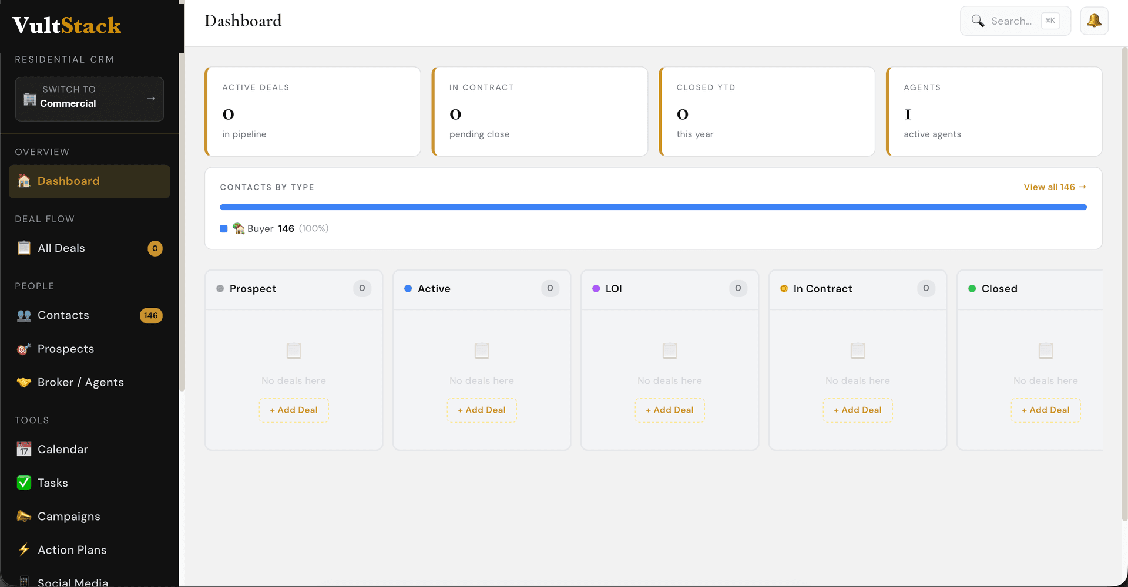Image resolution: width=1128 pixels, height=587 pixels.
Task: Click the Dashboard page title
Action: pos(243,21)
